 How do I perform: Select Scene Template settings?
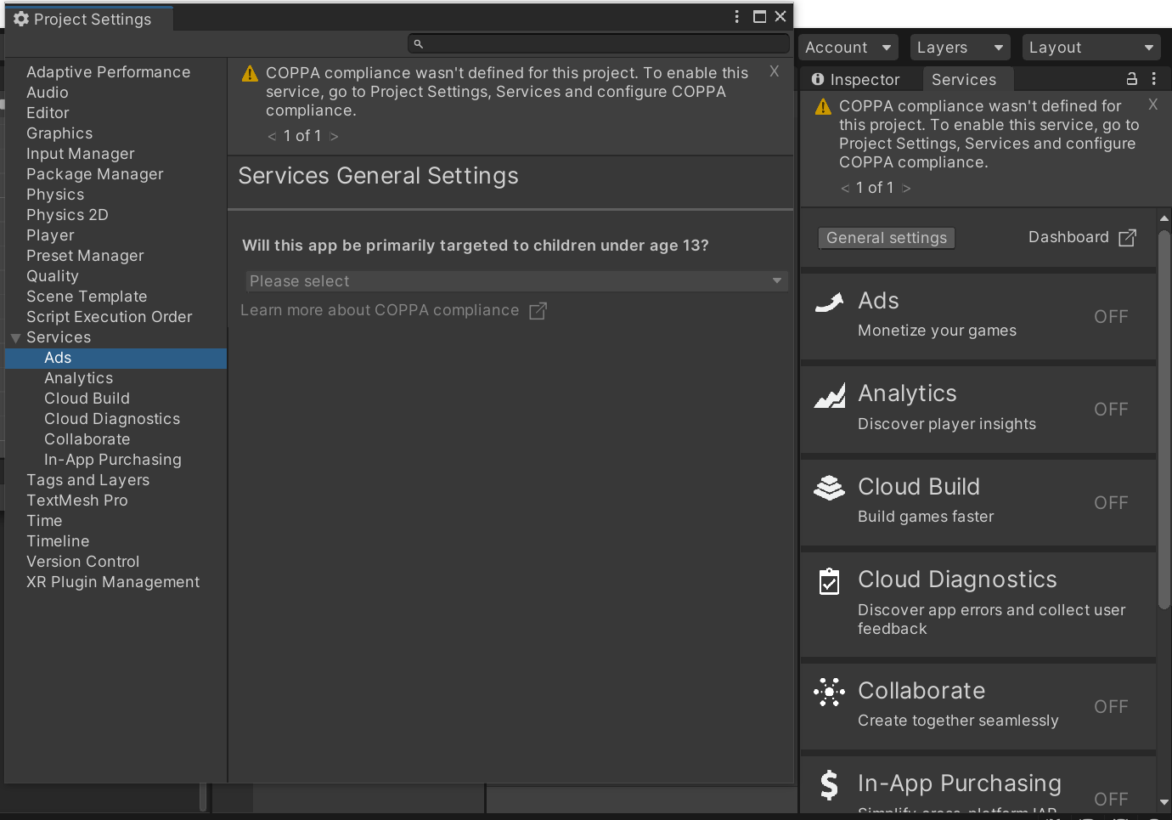pos(87,297)
